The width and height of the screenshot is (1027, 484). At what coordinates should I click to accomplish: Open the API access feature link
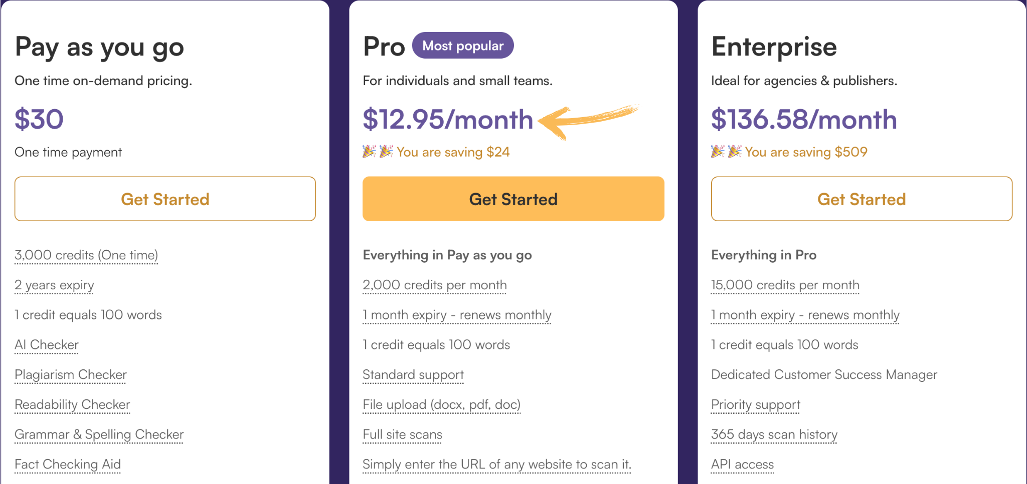coord(743,465)
